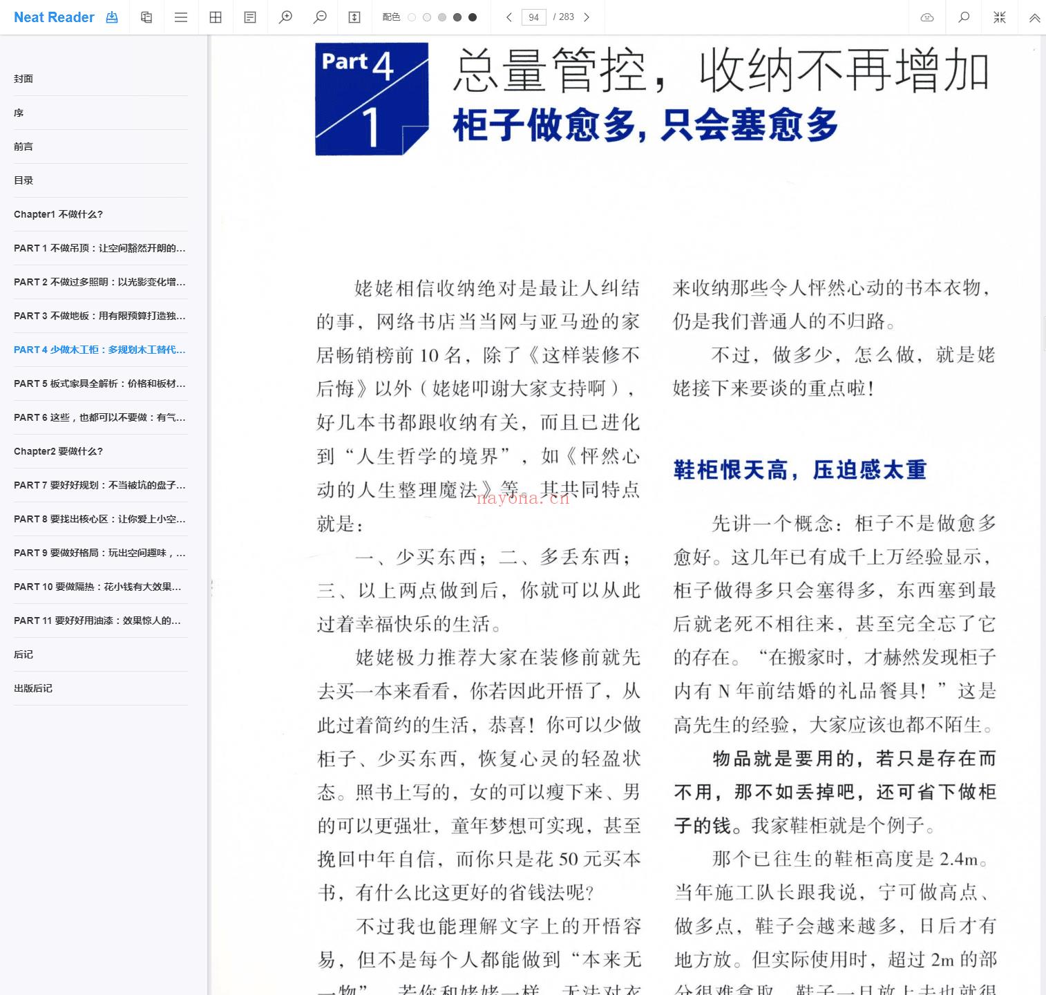
Task: Click the fit page height icon
Action: point(354,17)
